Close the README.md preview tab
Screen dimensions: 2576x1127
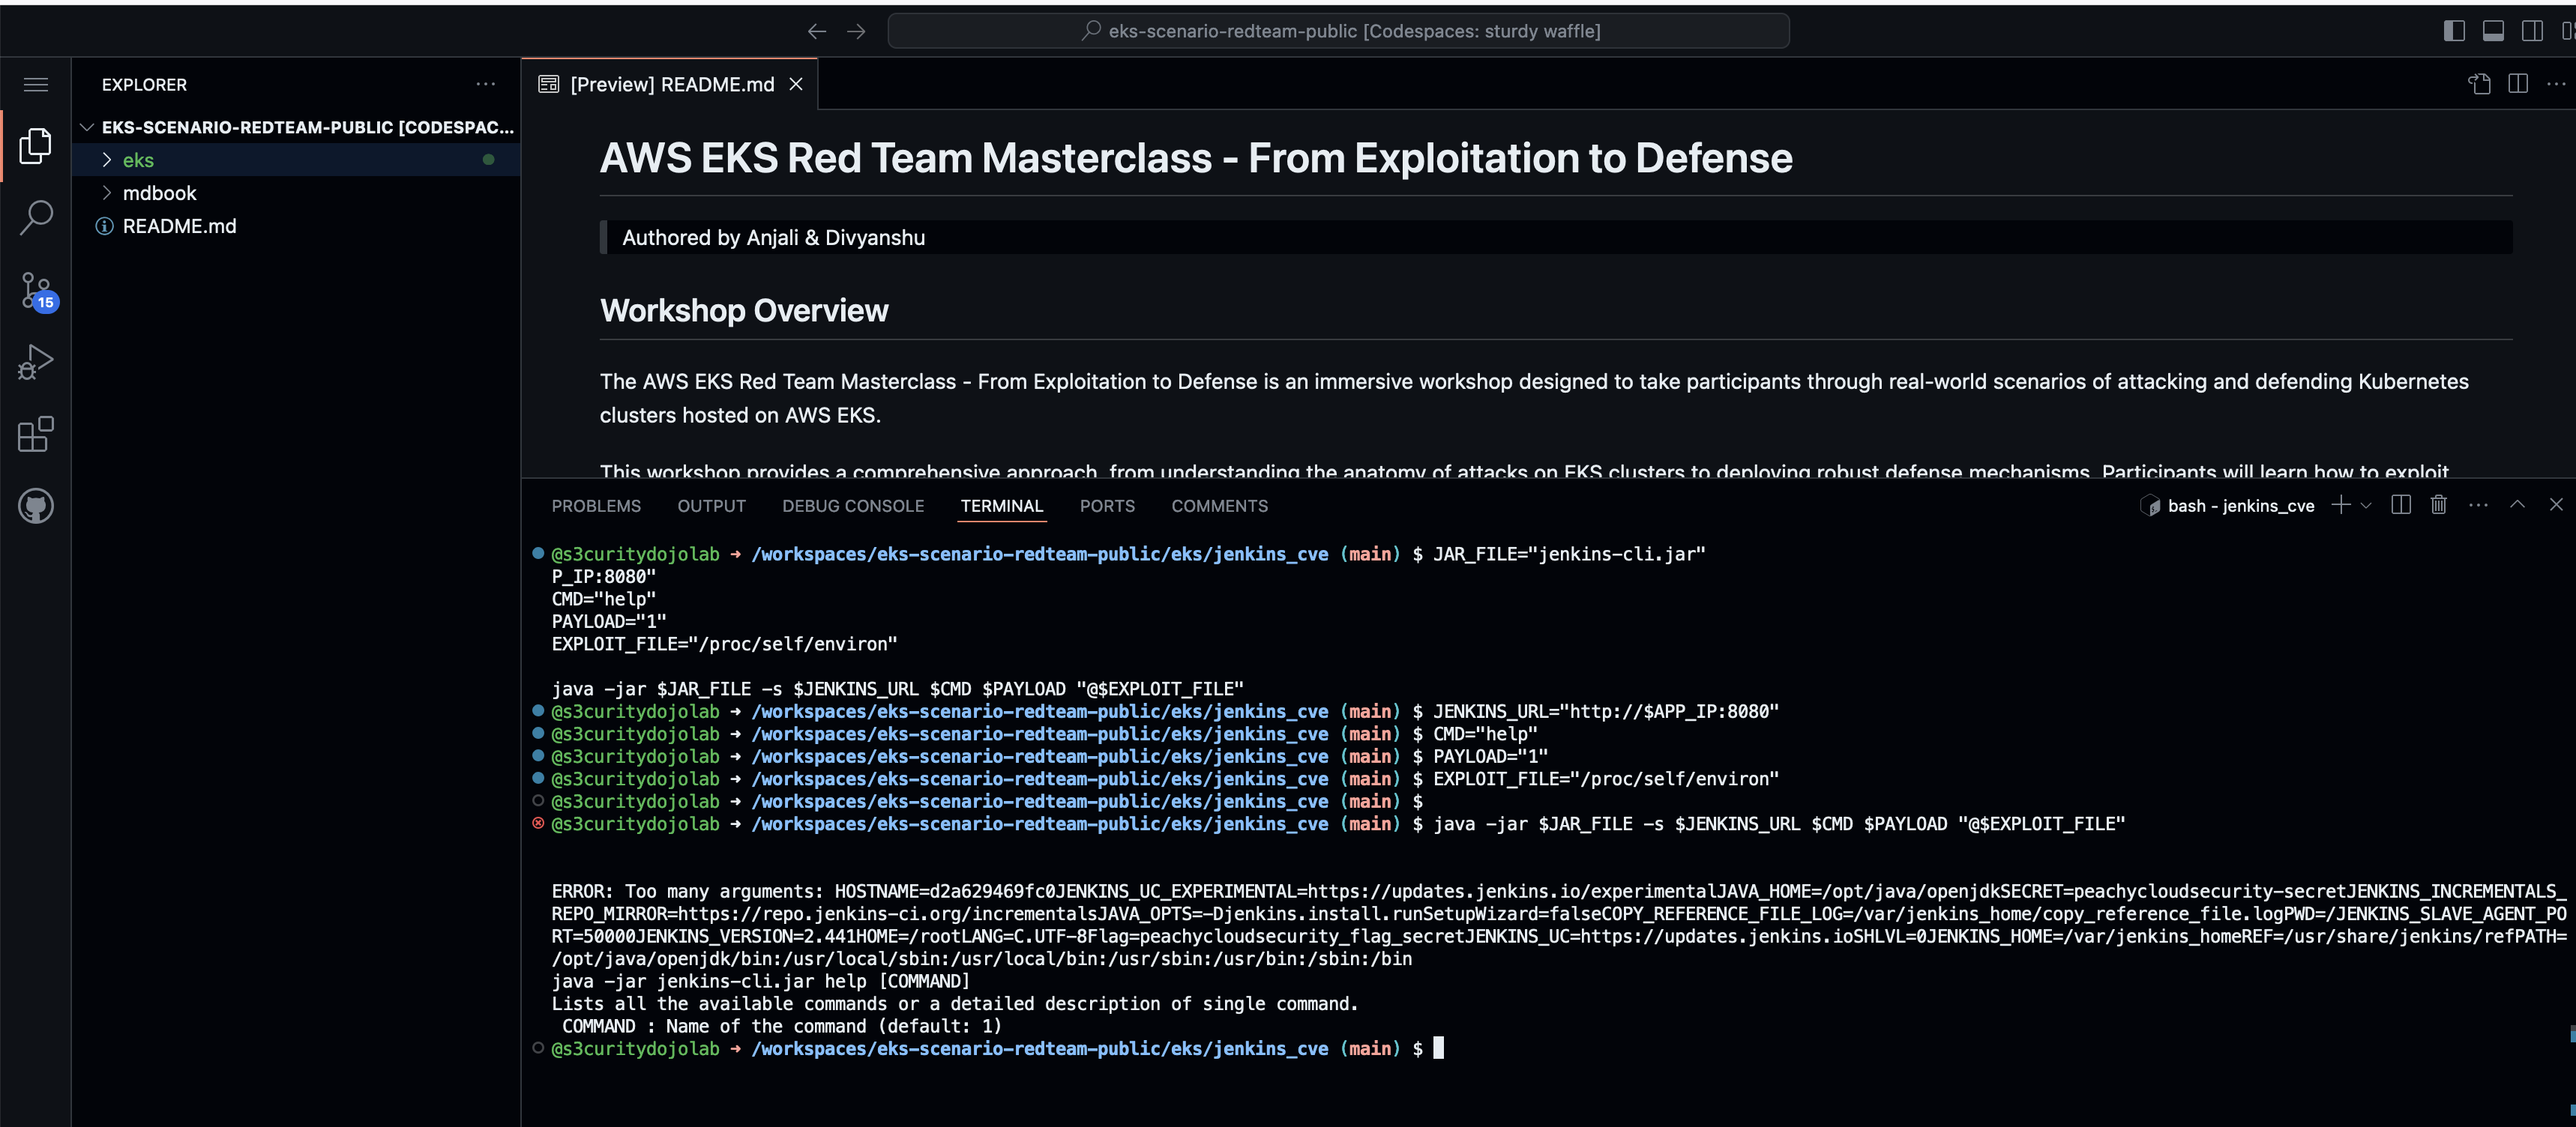(796, 85)
